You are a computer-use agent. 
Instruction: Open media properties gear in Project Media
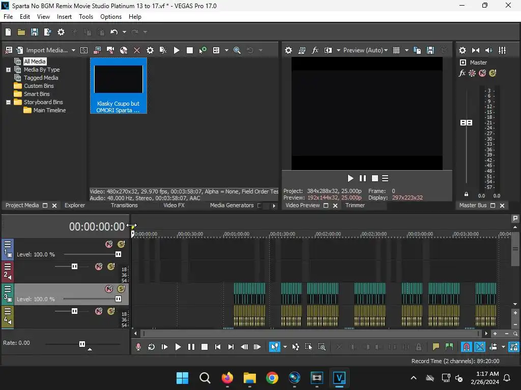click(150, 50)
